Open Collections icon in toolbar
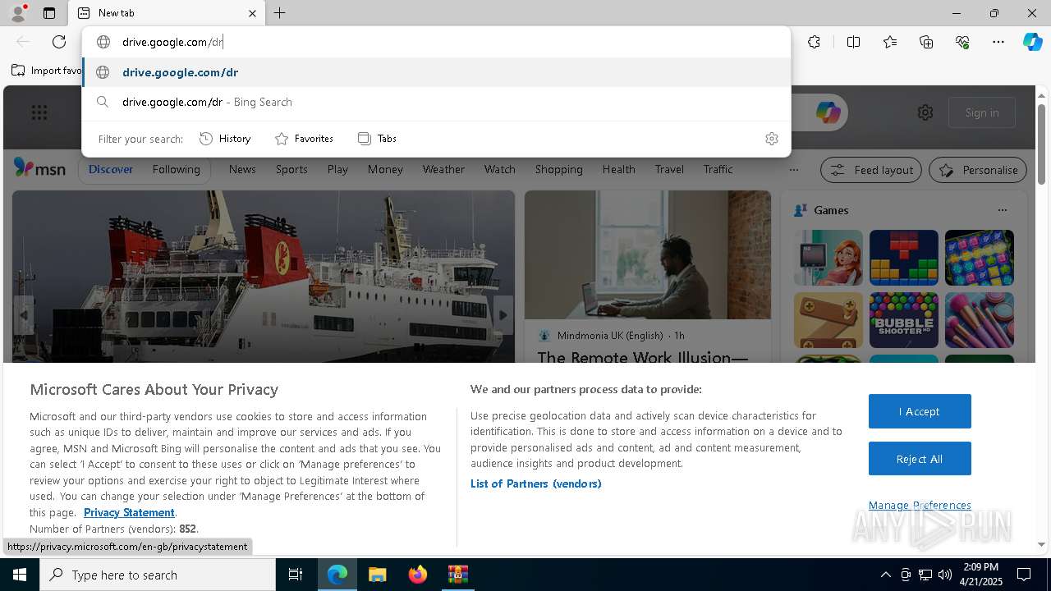The height and width of the screenshot is (591, 1051). (926, 42)
